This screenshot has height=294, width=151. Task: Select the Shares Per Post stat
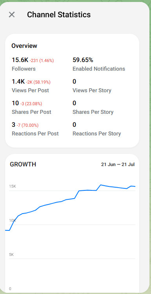click(31, 108)
